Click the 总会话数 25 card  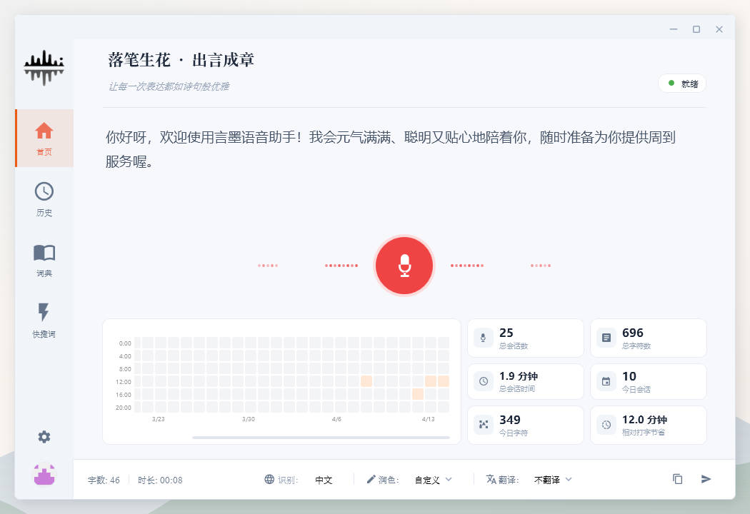point(525,338)
